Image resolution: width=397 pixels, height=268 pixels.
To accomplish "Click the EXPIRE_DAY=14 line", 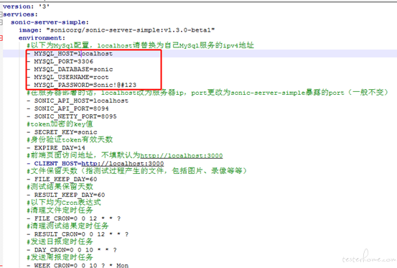I will click(56, 148).
